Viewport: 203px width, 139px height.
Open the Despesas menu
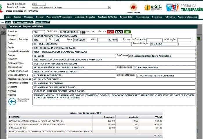pyautogui.click(x=29, y=17)
